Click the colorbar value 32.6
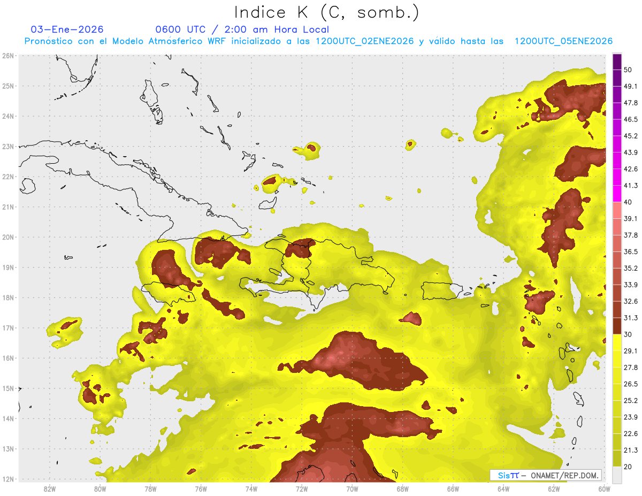642x496 pixels. (630, 301)
